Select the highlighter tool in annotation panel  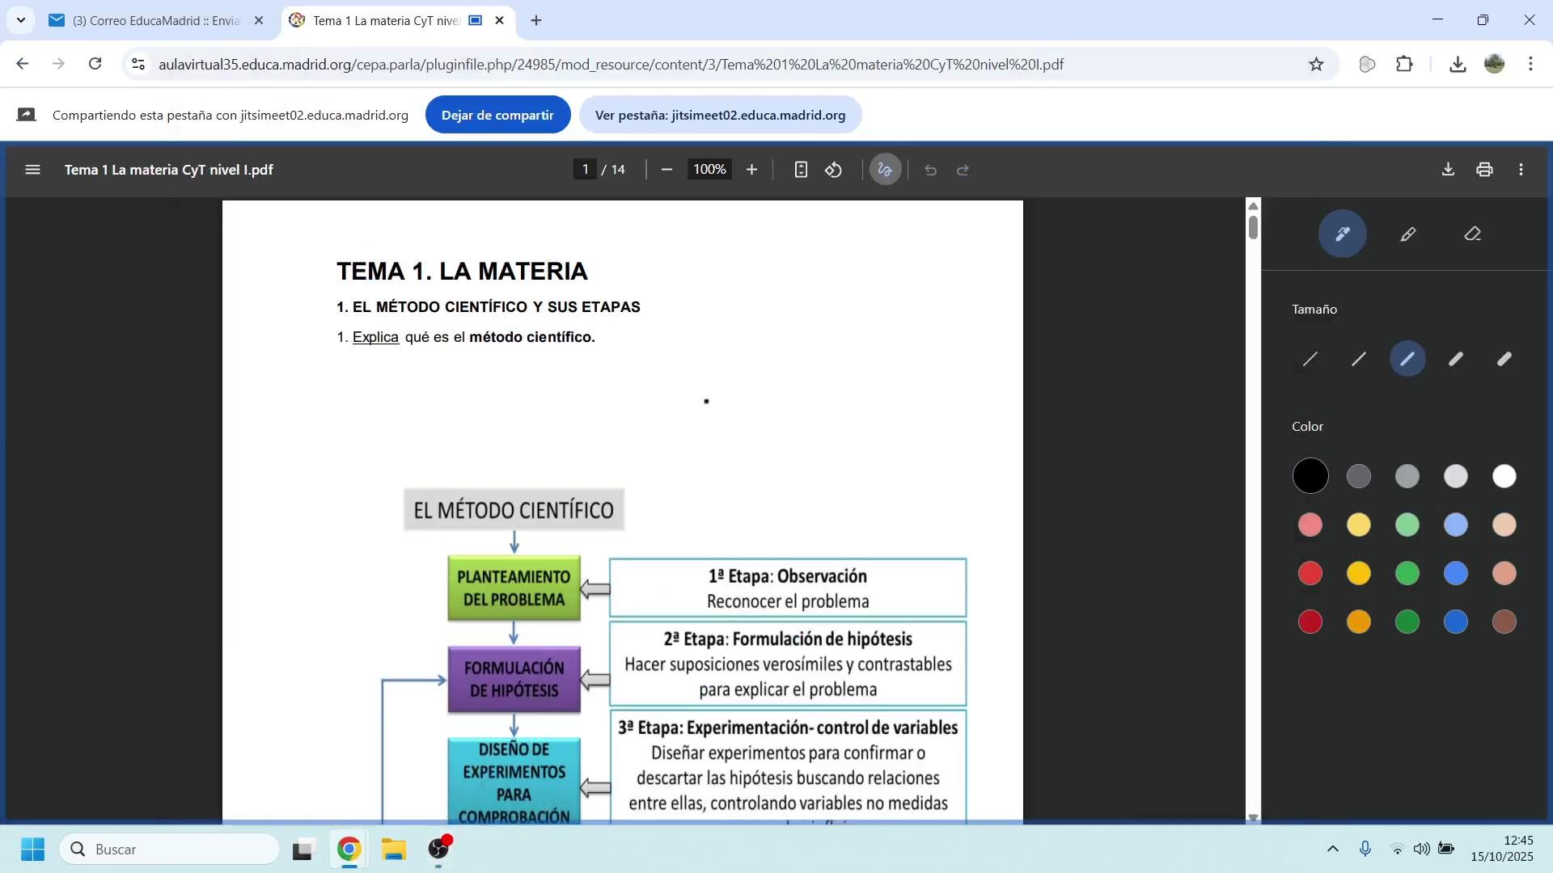tap(1407, 234)
